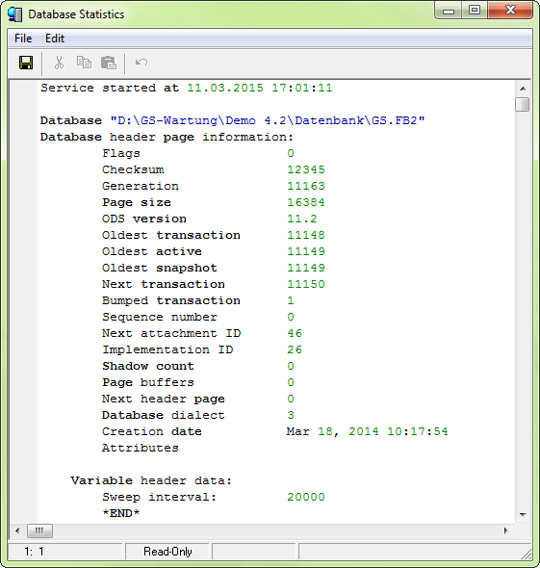Click the Undo arrow toolbar icon
The image size is (540, 568).
(141, 63)
